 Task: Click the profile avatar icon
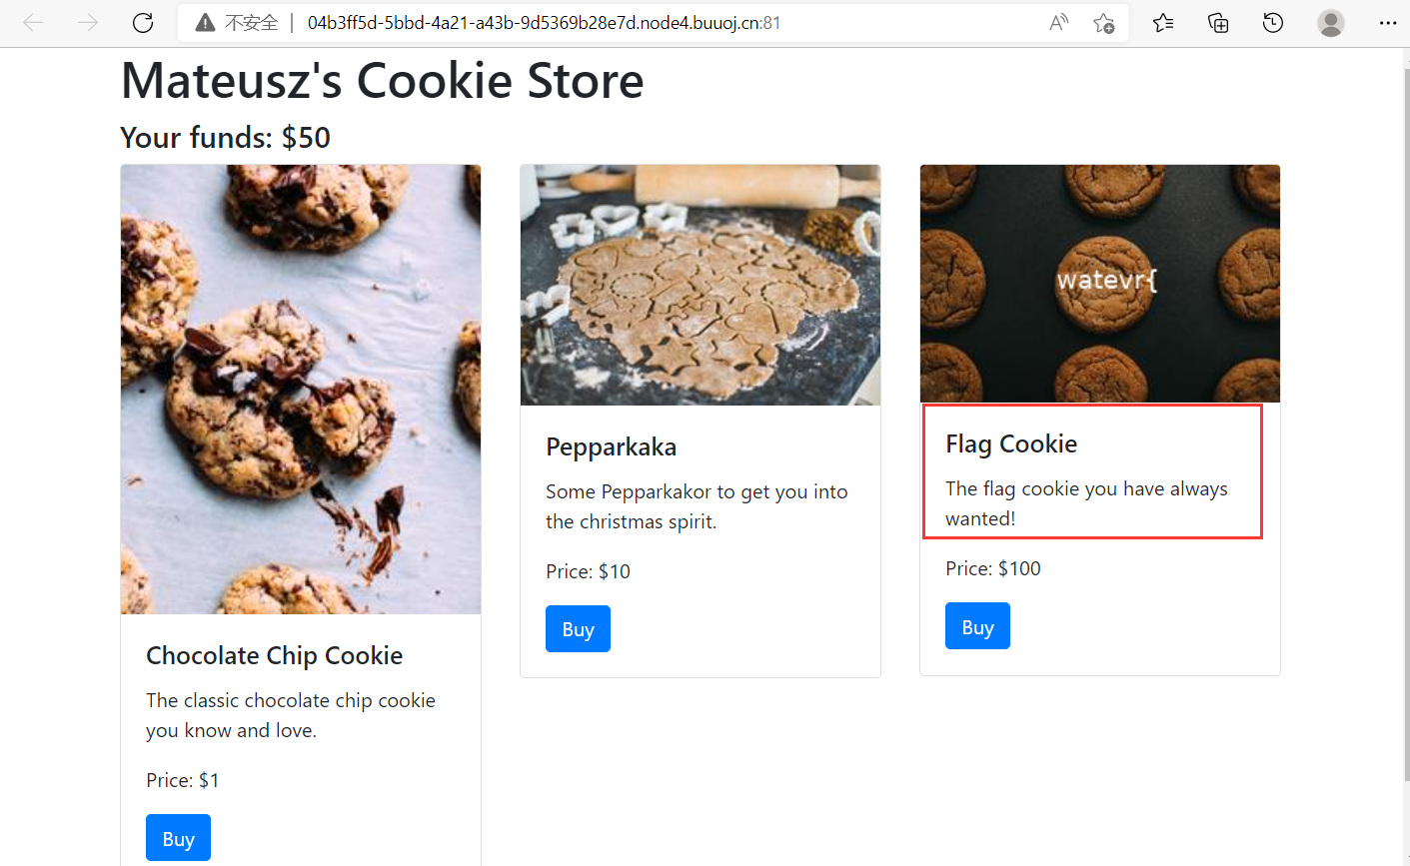coord(1330,23)
